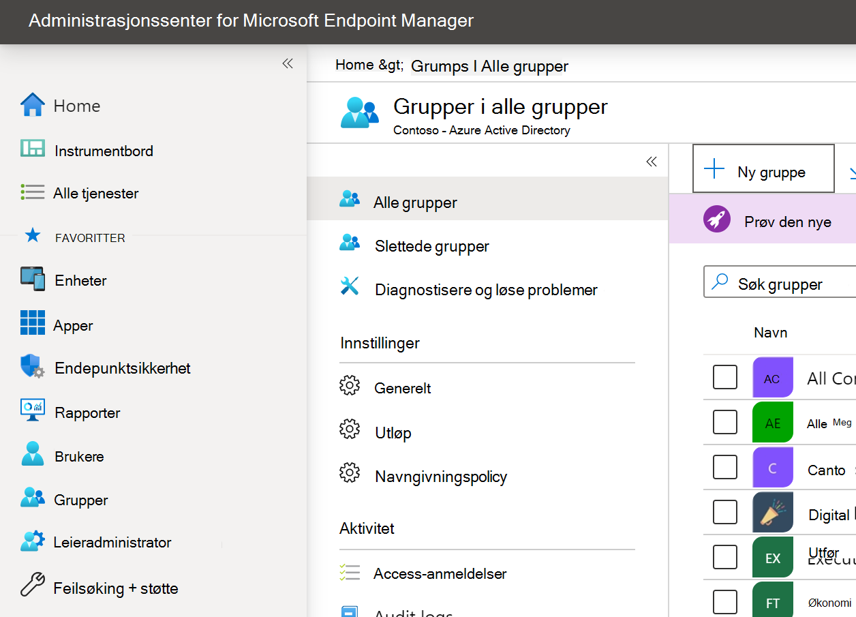Viewport: 856px width, 617px height.
Task: Tick the checkbox for AE Alle row
Action: coord(725,422)
